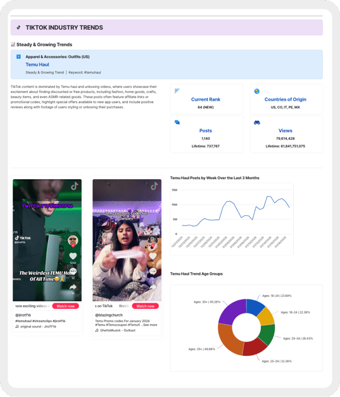
Task: Click the music note beside GhettoMusick - Outkast
Action: tap(97, 330)
